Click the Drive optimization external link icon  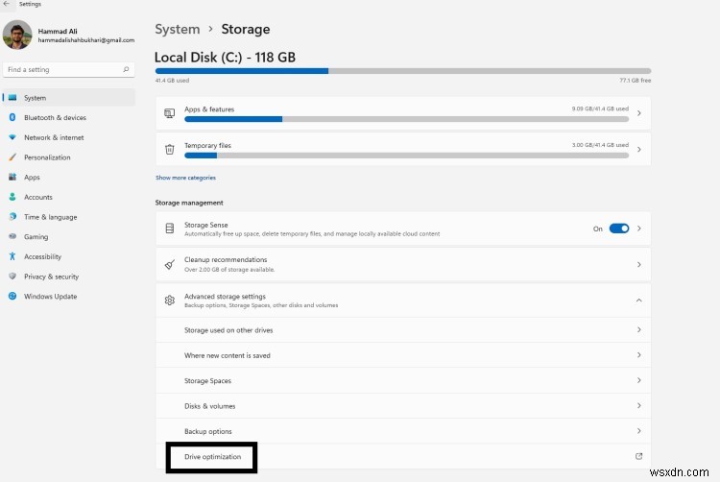point(638,456)
